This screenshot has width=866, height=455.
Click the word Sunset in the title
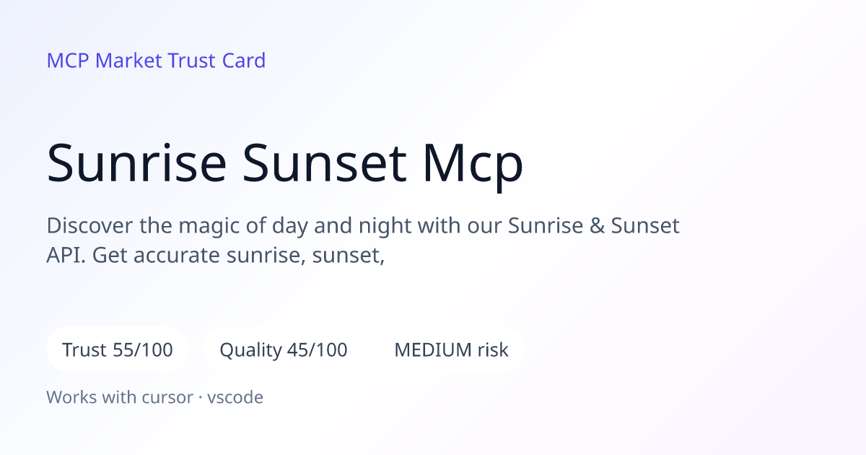tap(324, 163)
